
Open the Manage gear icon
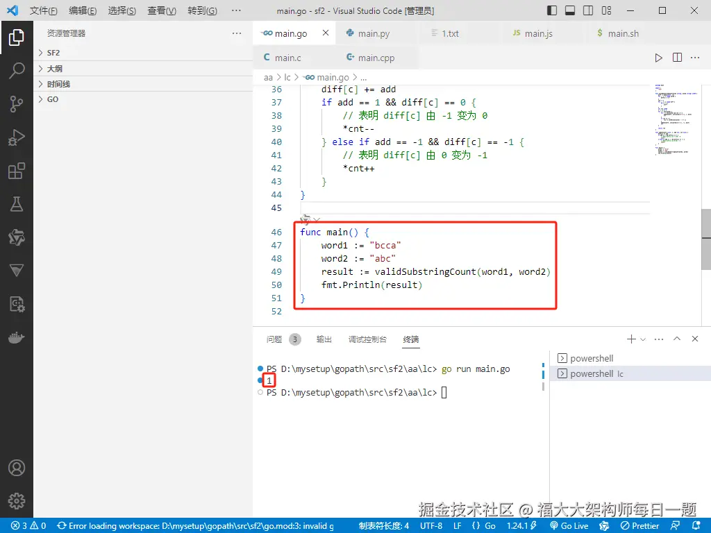(17, 501)
